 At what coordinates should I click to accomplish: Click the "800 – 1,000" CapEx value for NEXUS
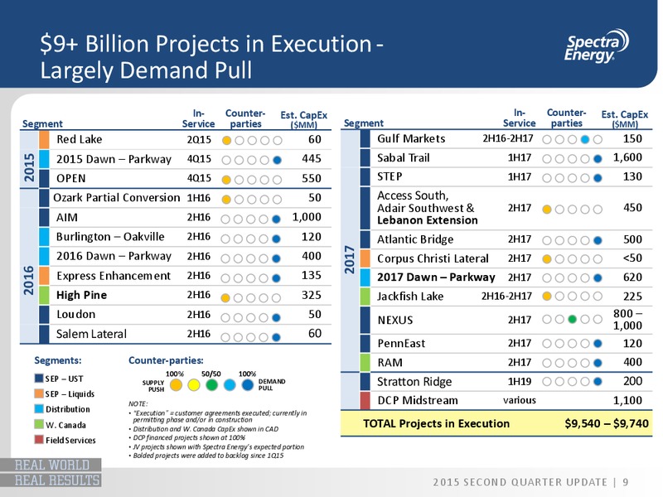click(x=627, y=320)
